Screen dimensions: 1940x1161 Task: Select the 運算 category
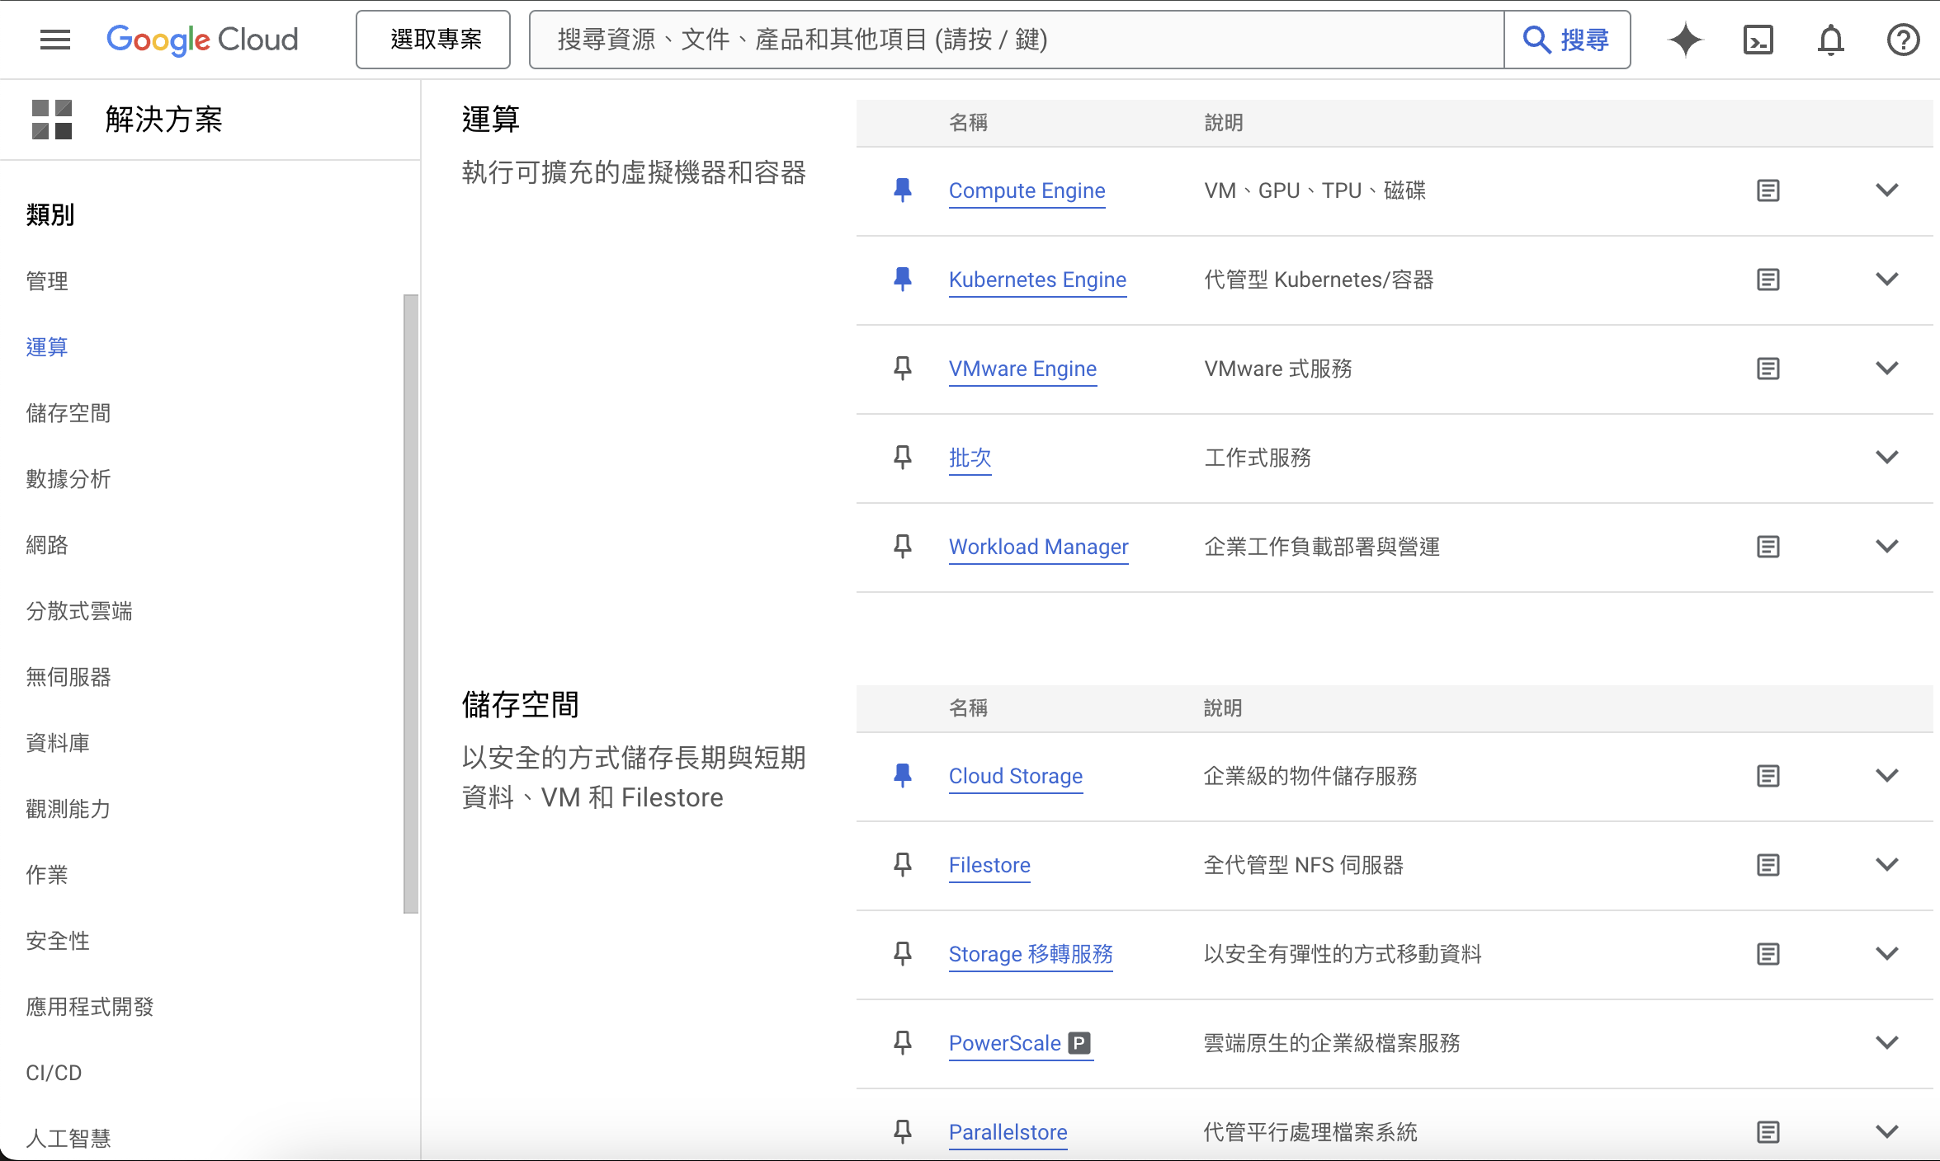(x=47, y=347)
